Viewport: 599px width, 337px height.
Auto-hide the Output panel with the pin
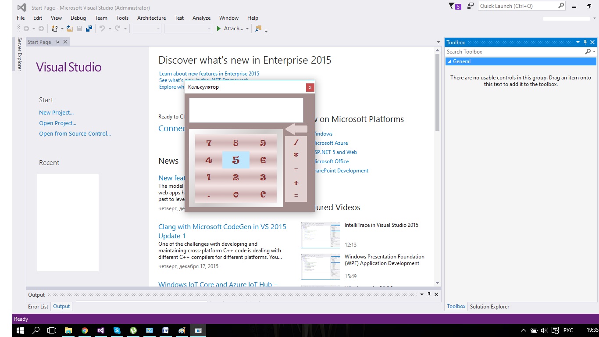click(429, 295)
